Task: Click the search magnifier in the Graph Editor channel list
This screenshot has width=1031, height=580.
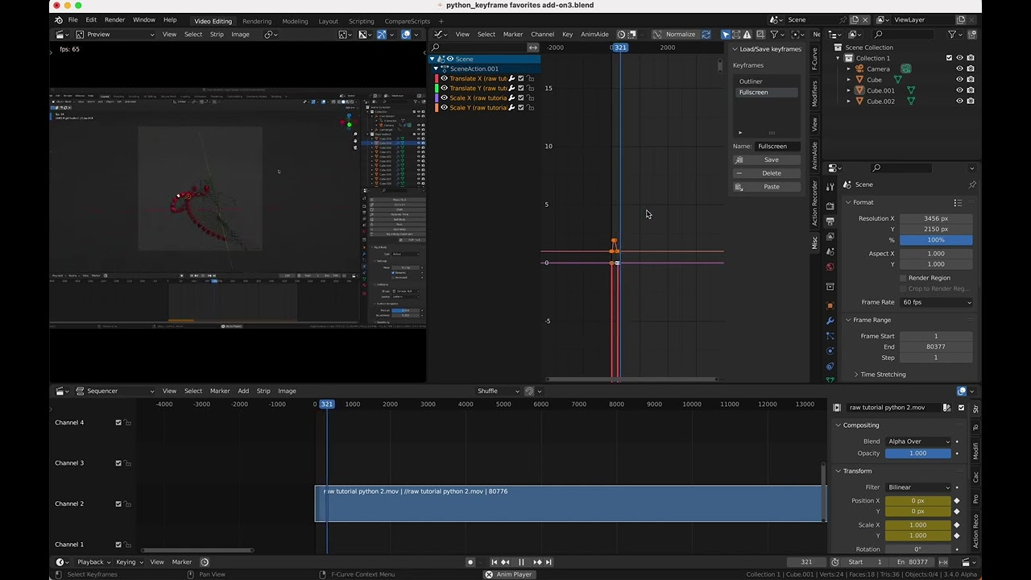Action: coord(436,48)
